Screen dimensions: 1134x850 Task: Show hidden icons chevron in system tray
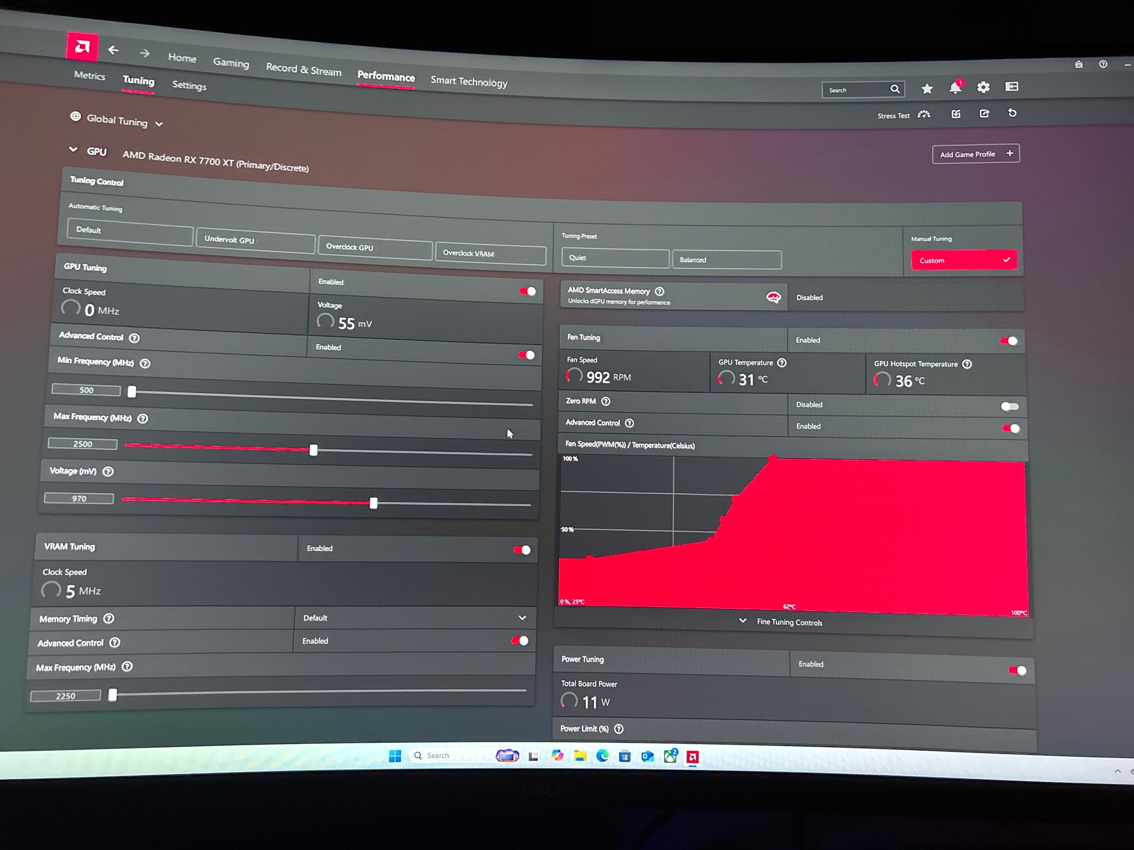pyautogui.click(x=1117, y=771)
